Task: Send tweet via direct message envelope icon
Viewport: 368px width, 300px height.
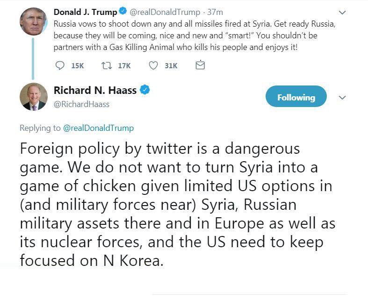Action: coord(200,65)
